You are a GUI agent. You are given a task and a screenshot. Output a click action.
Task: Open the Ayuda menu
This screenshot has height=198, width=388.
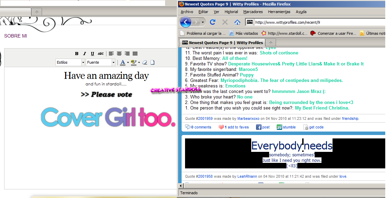tap(301, 12)
